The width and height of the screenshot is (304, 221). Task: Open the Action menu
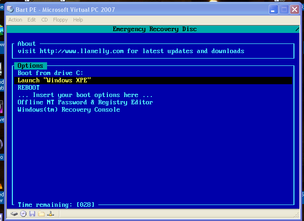pos(15,20)
